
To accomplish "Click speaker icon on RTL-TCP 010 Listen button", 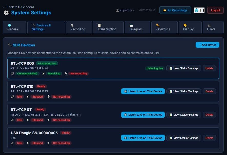I will [125, 91].
